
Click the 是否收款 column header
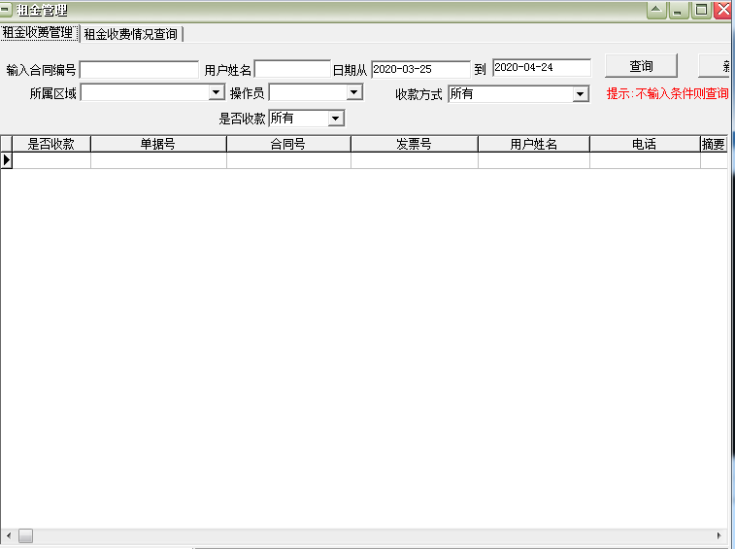[51, 144]
